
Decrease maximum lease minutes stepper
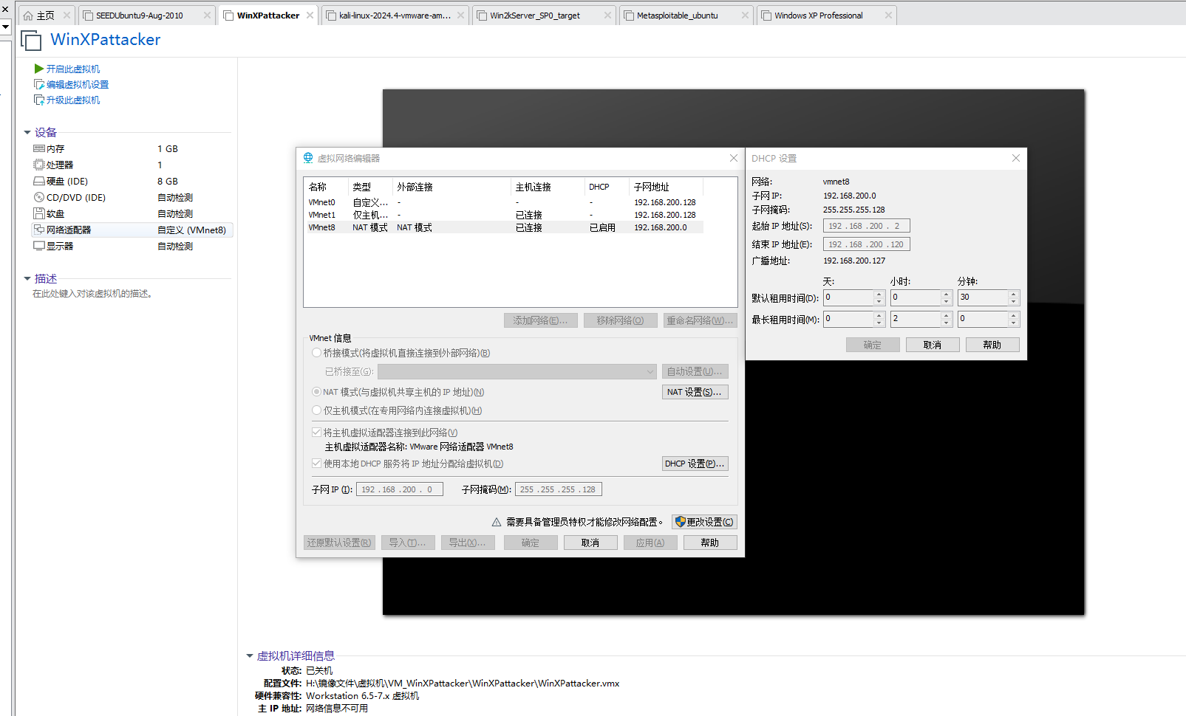(1014, 323)
